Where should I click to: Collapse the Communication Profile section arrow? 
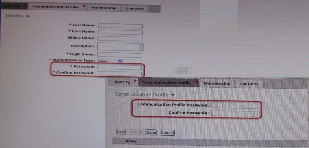point(173,95)
